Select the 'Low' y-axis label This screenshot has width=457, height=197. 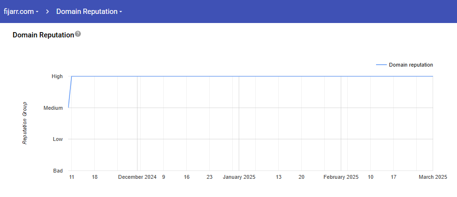tap(57, 139)
